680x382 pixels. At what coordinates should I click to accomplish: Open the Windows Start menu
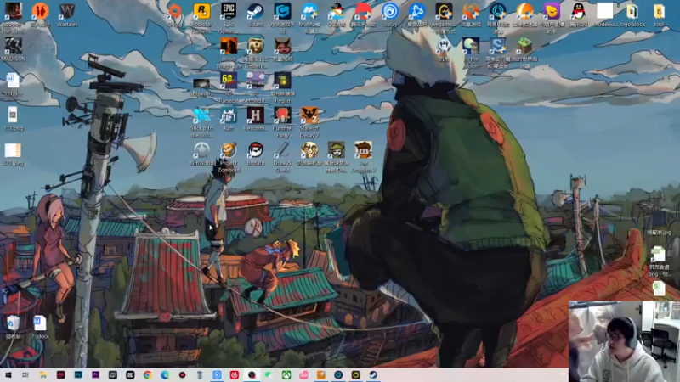pos(8,374)
